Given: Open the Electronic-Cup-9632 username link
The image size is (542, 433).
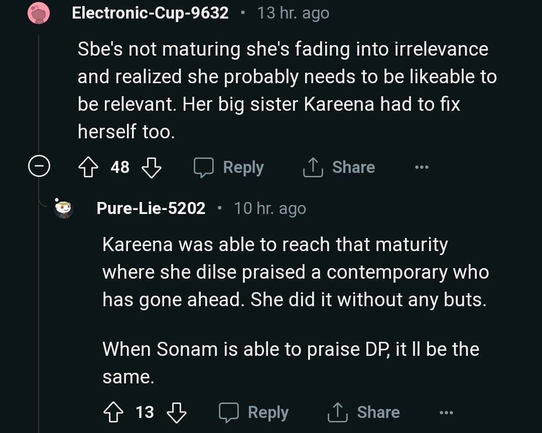Looking at the screenshot, I should (150, 13).
